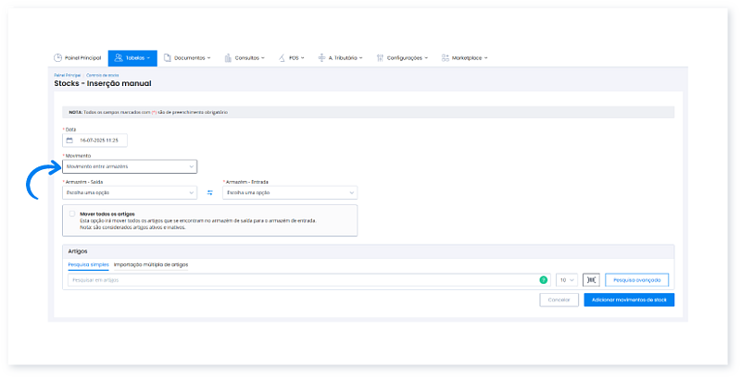
Task: Switch to 'Importação múltipla de artigos' tab
Action: tap(151, 264)
